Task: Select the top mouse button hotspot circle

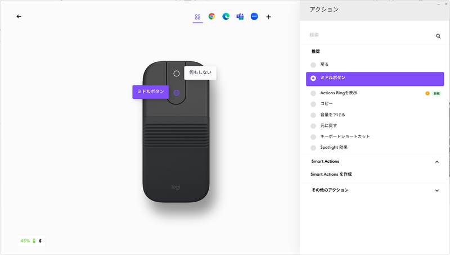Action: coord(177,74)
